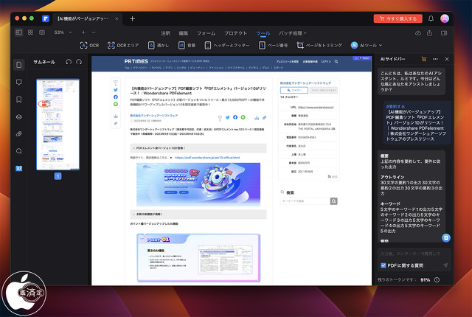Switch to reading view icon
This screenshot has height=317, width=472.
coord(42,32)
